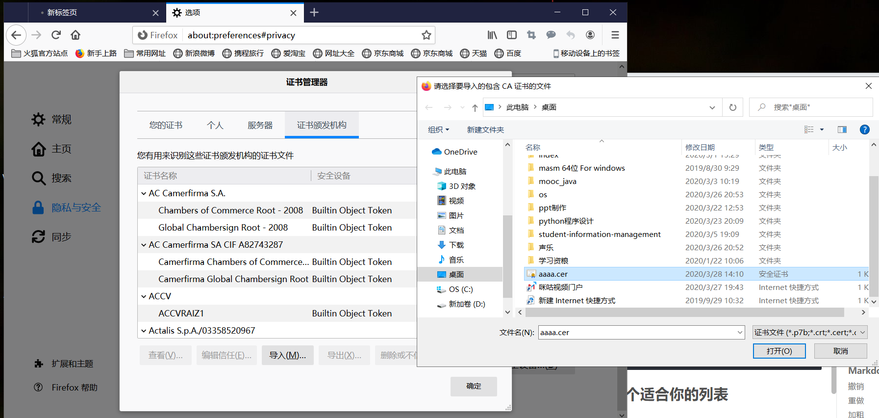
Task: Open Firefox hamburger menu
Action: [615, 35]
